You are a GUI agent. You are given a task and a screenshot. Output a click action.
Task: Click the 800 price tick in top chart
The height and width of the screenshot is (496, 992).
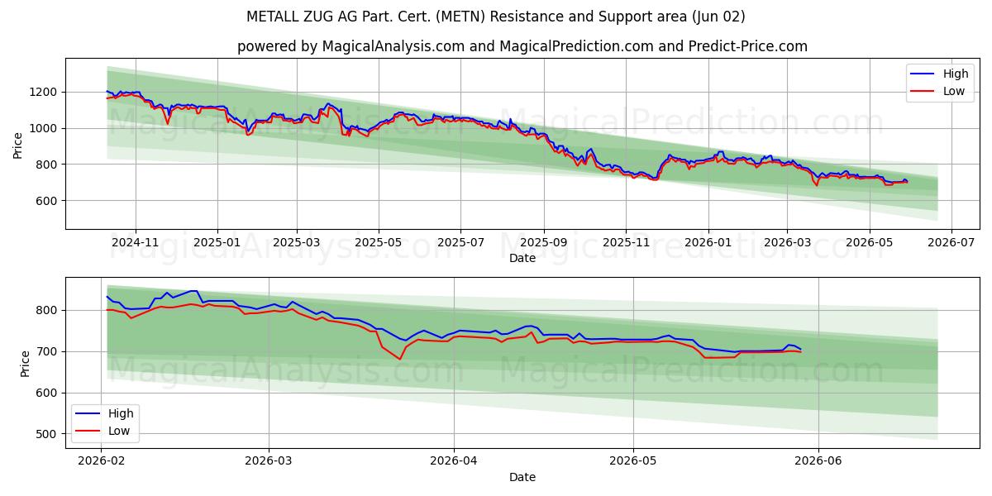tap(49, 165)
